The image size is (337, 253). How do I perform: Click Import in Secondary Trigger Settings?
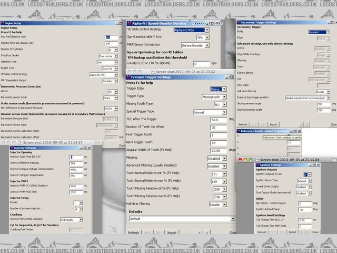275,124
